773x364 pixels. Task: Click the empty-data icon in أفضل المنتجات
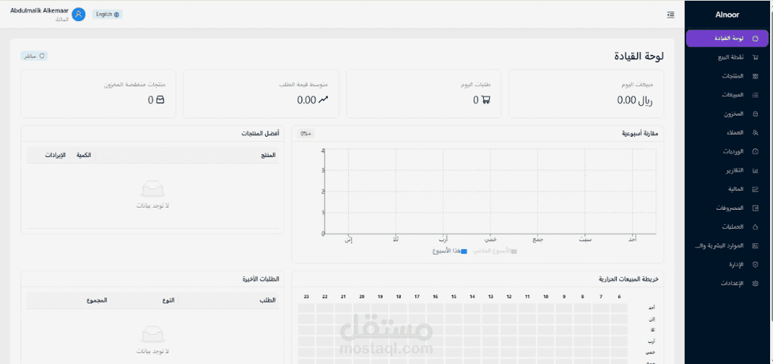(x=152, y=190)
